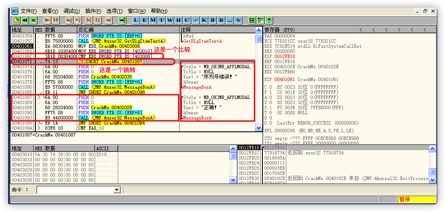
Task: Open Call stack via K button
Action: (204, 20)
